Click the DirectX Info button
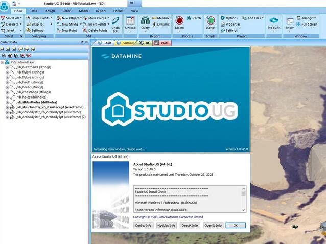 190,225
